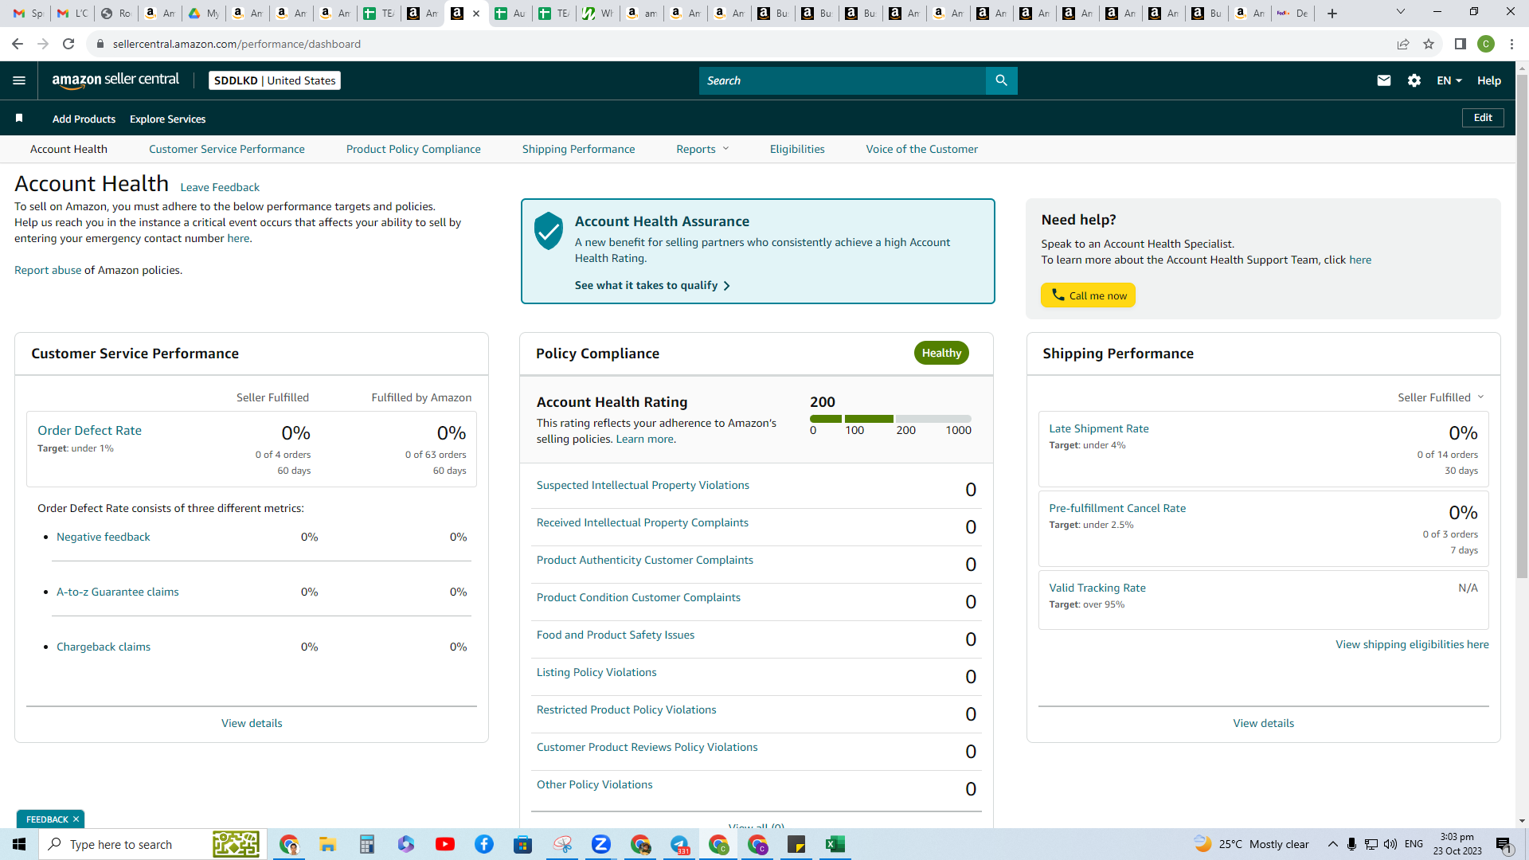Image resolution: width=1529 pixels, height=860 pixels.
Task: Open Explore Services
Action: click(167, 119)
